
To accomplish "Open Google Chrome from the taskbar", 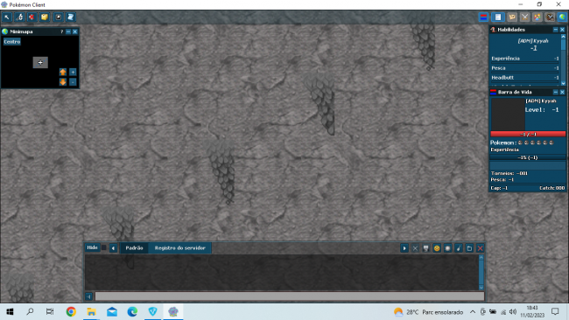I will (x=71, y=311).
